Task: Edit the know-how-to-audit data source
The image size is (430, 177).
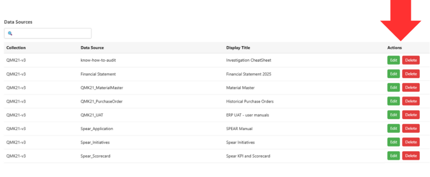Action: [x=393, y=60]
